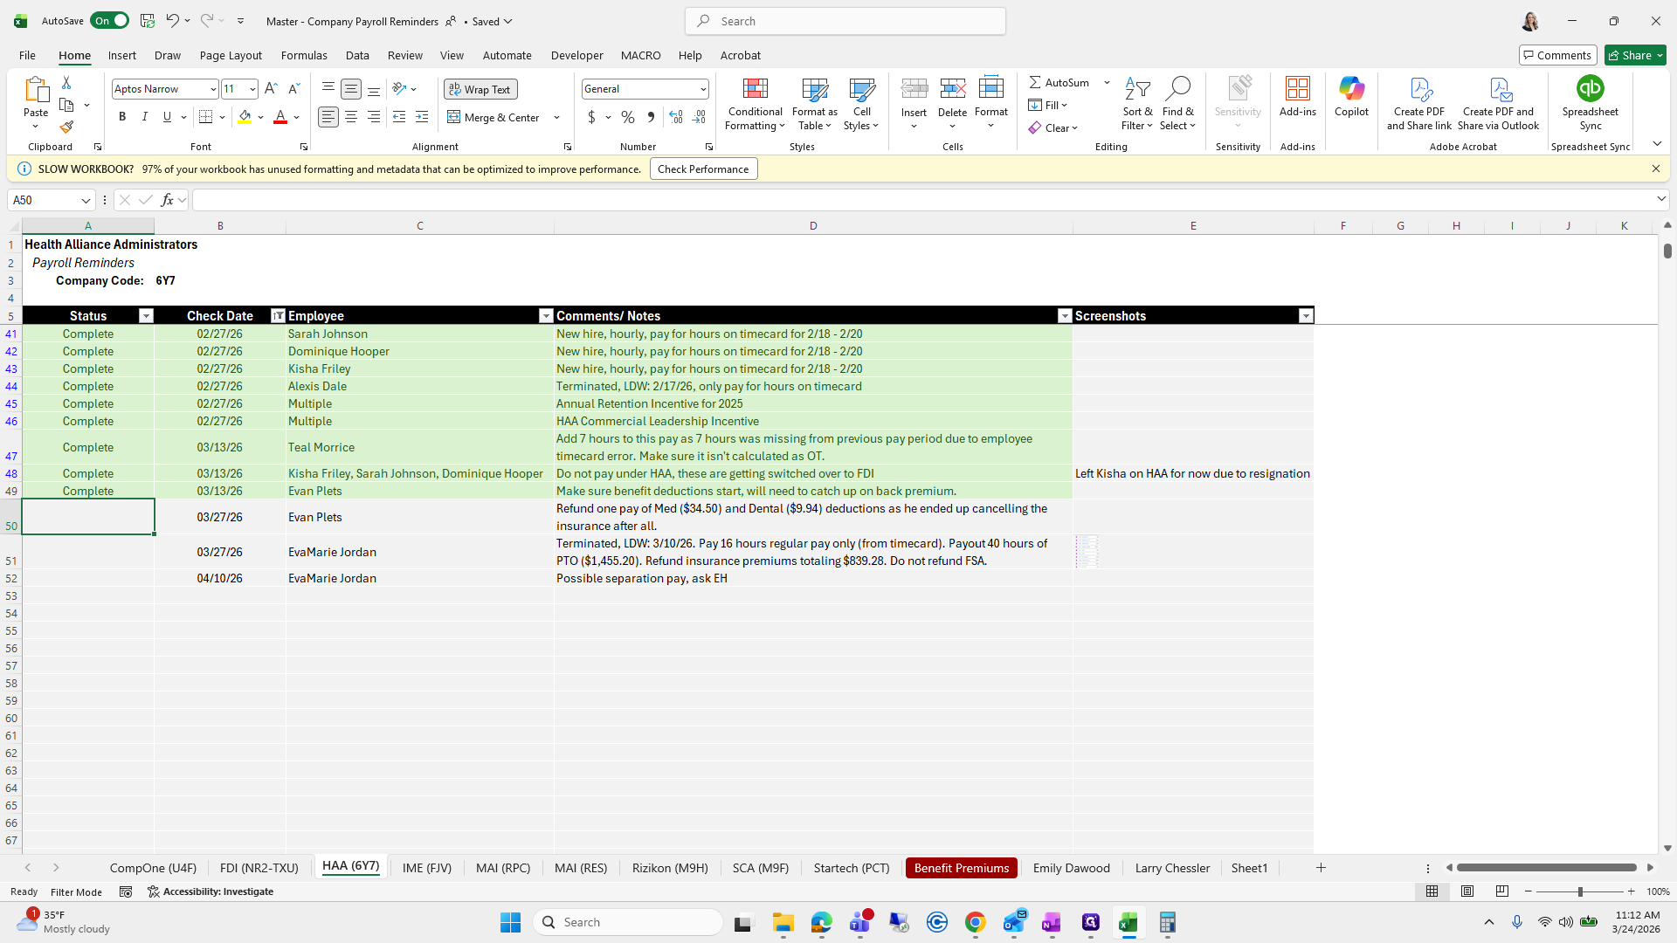Click the Conditional Formatting icon

coord(755,90)
